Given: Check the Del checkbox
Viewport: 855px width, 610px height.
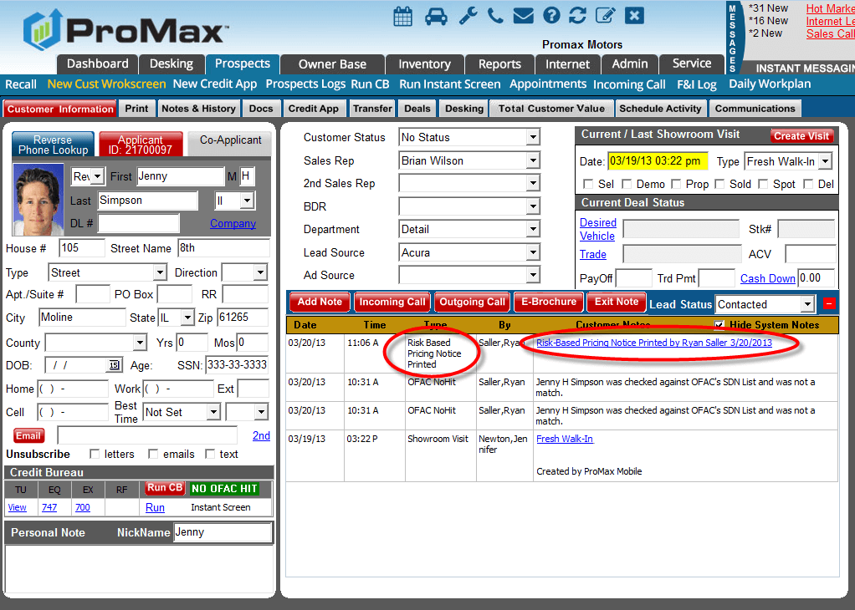Looking at the screenshot, I should (808, 184).
